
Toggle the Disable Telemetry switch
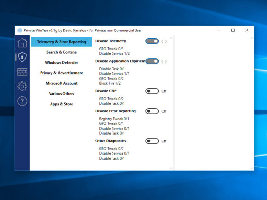[x=152, y=41]
